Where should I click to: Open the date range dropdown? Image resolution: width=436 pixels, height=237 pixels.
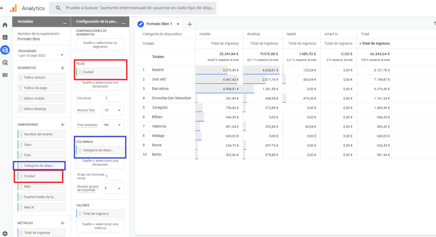pyautogui.click(x=62, y=55)
